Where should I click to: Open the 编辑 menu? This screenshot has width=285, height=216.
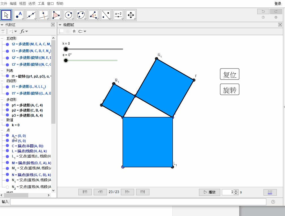click(13, 4)
